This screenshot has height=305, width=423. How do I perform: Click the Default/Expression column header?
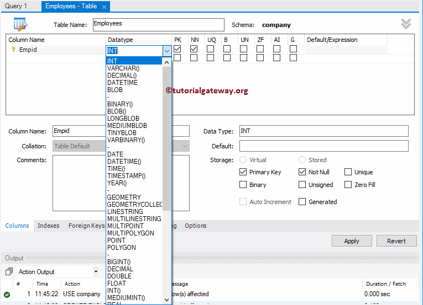332,40
